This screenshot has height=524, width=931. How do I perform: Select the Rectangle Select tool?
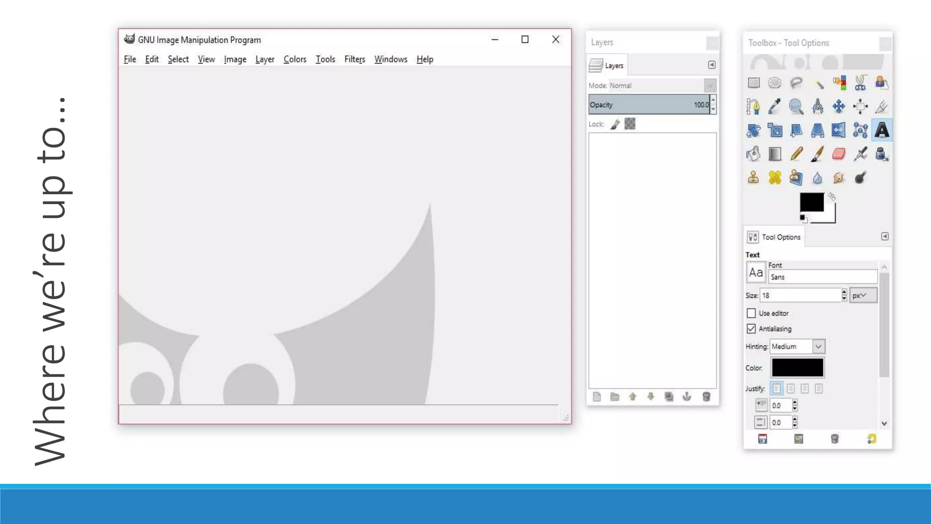754,83
